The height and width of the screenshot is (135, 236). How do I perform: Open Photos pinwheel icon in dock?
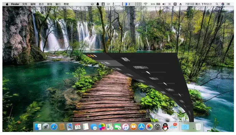pyautogui.click(x=149, y=127)
